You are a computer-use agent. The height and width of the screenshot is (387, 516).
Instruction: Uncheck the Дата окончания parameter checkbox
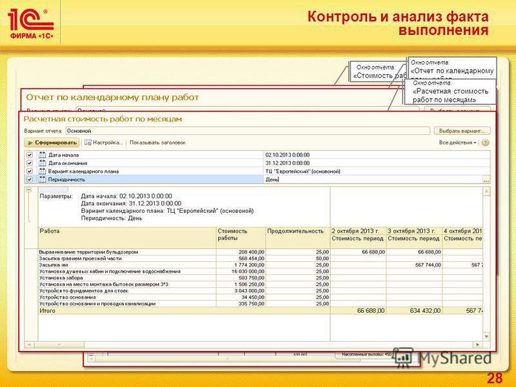30,163
